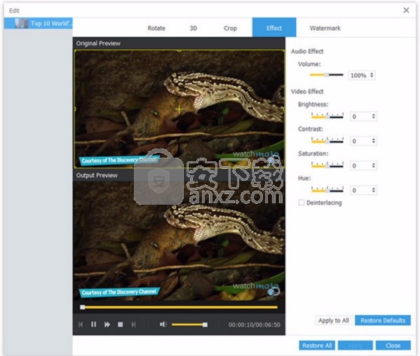Click the Hue value stepper arrows
This screenshot has height=356, width=420.
[x=374, y=191]
